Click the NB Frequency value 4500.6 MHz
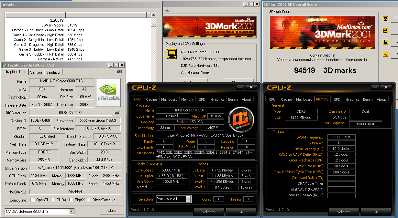 [x=366, y=124]
